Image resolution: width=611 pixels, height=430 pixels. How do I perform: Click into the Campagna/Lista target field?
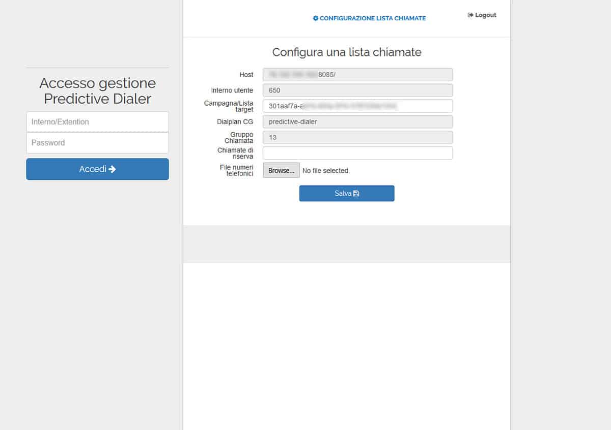(x=357, y=106)
